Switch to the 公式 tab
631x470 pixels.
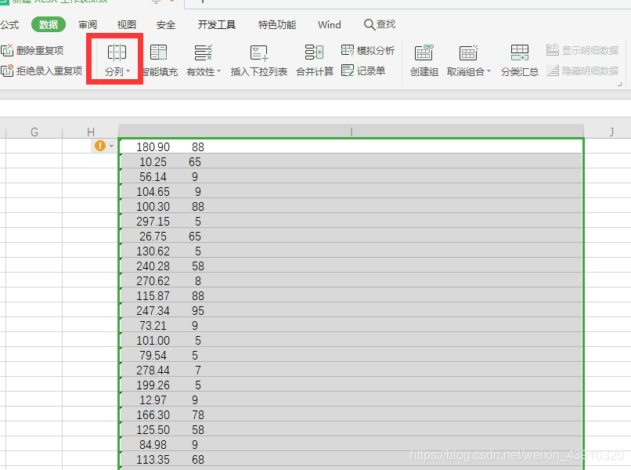tap(9, 24)
